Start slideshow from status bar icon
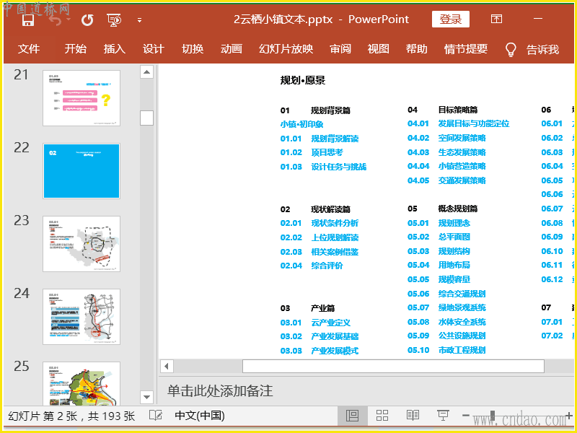Screen dimensions: 577x433 (443, 416)
